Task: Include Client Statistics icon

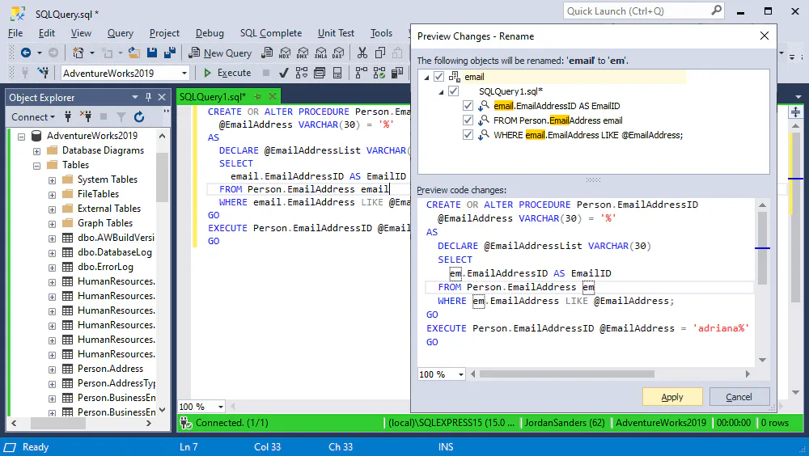Action: coord(396,73)
